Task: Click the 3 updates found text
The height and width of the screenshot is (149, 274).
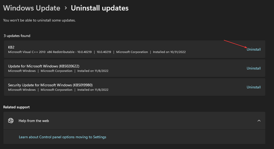Action: (17, 36)
